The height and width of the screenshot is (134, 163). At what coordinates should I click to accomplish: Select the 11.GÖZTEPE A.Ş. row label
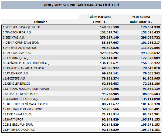click(14, 78)
